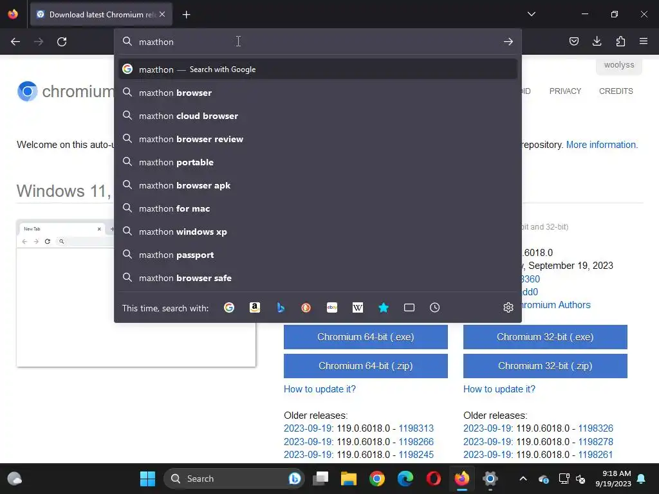Open a new tab with the plus button

click(186, 15)
